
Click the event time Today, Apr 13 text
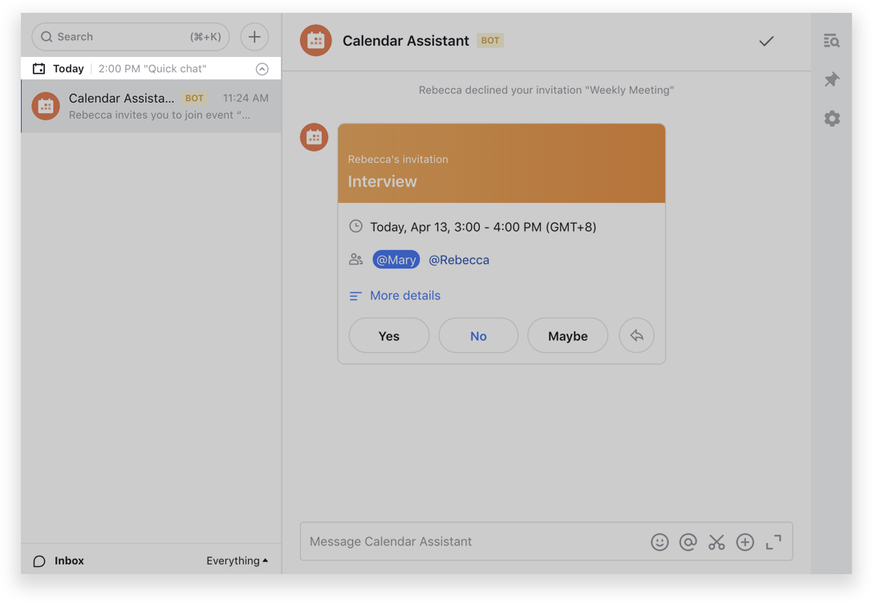click(x=483, y=227)
